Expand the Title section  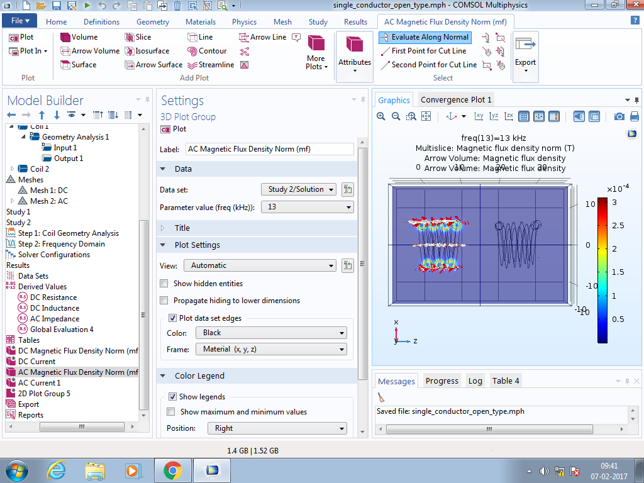(163, 228)
